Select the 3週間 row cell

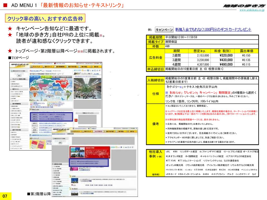pos(177,60)
